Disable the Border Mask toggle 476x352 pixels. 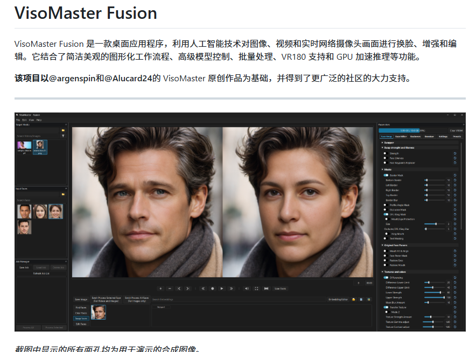pyautogui.click(x=386, y=175)
